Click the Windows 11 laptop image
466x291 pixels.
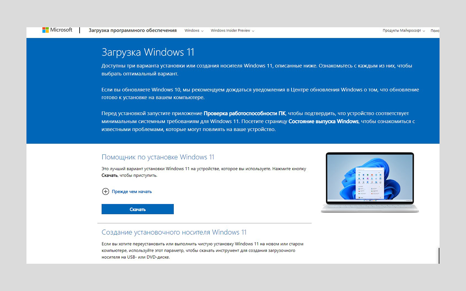coord(370,182)
